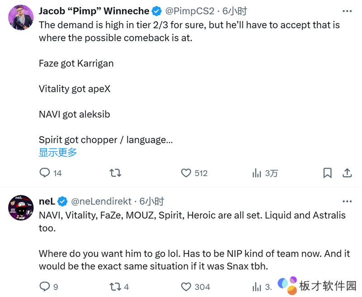Open more options menu on Pimp's tweet
This screenshot has height=297, width=362.
point(347,11)
